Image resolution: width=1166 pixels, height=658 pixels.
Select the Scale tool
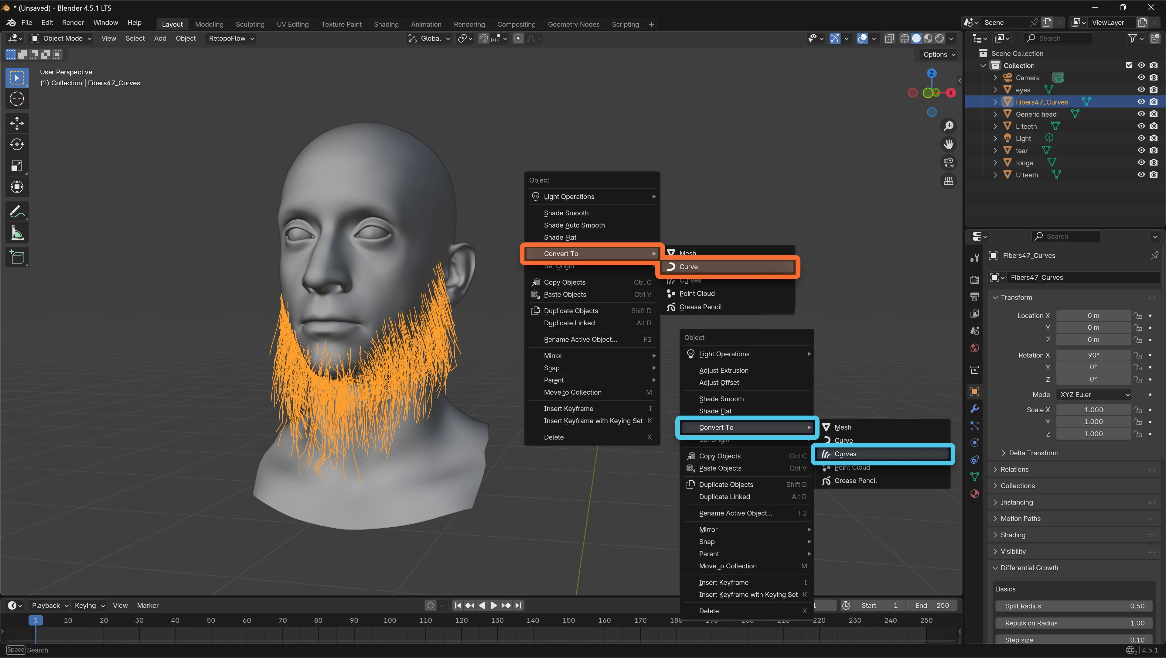[17, 166]
